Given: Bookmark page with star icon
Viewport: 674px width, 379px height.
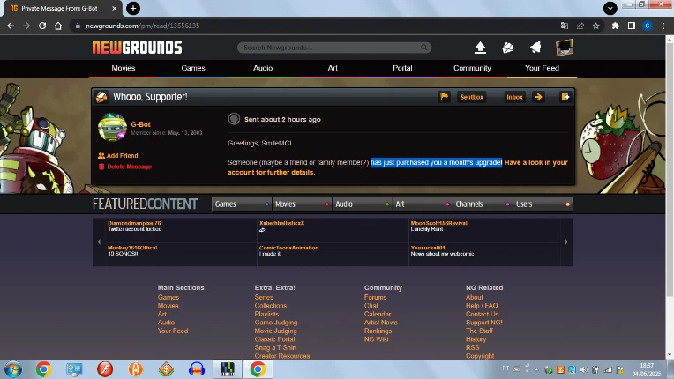Looking at the screenshot, I should tap(595, 26).
